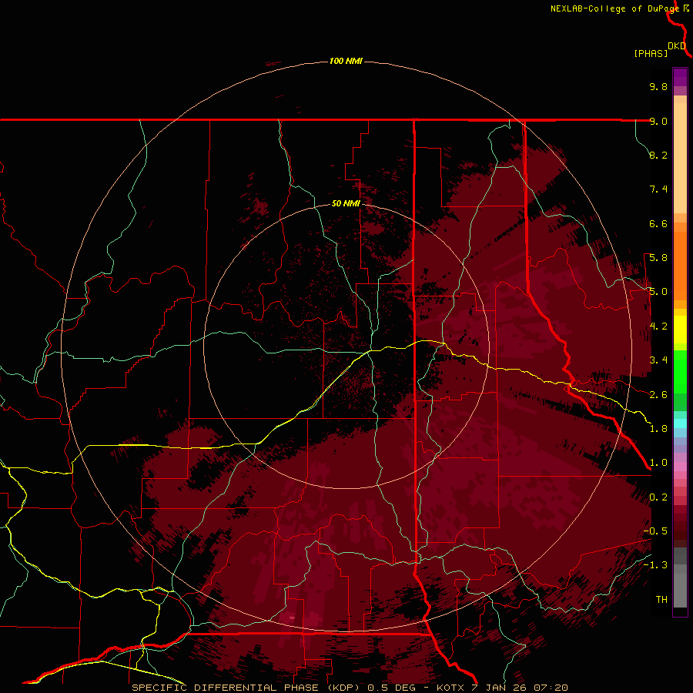The width and height of the screenshot is (693, 693).
Task: Pick the pink segment beside the 1.0 label
Action: coord(680,467)
